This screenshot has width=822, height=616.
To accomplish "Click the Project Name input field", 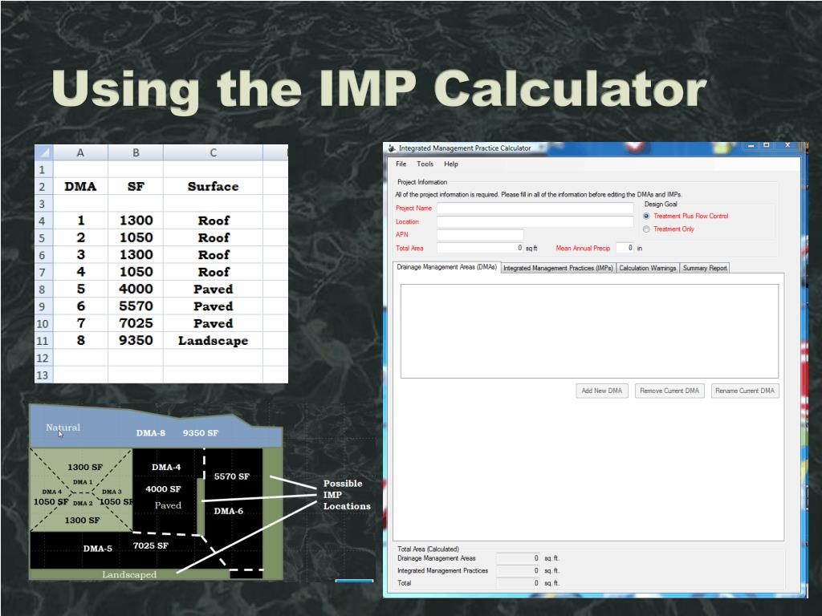I will coord(535,208).
